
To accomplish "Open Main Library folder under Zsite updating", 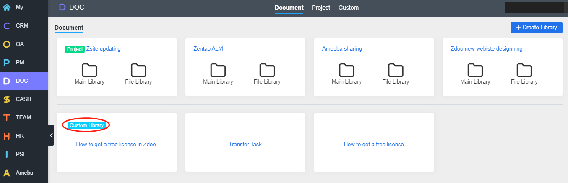I will [89, 74].
